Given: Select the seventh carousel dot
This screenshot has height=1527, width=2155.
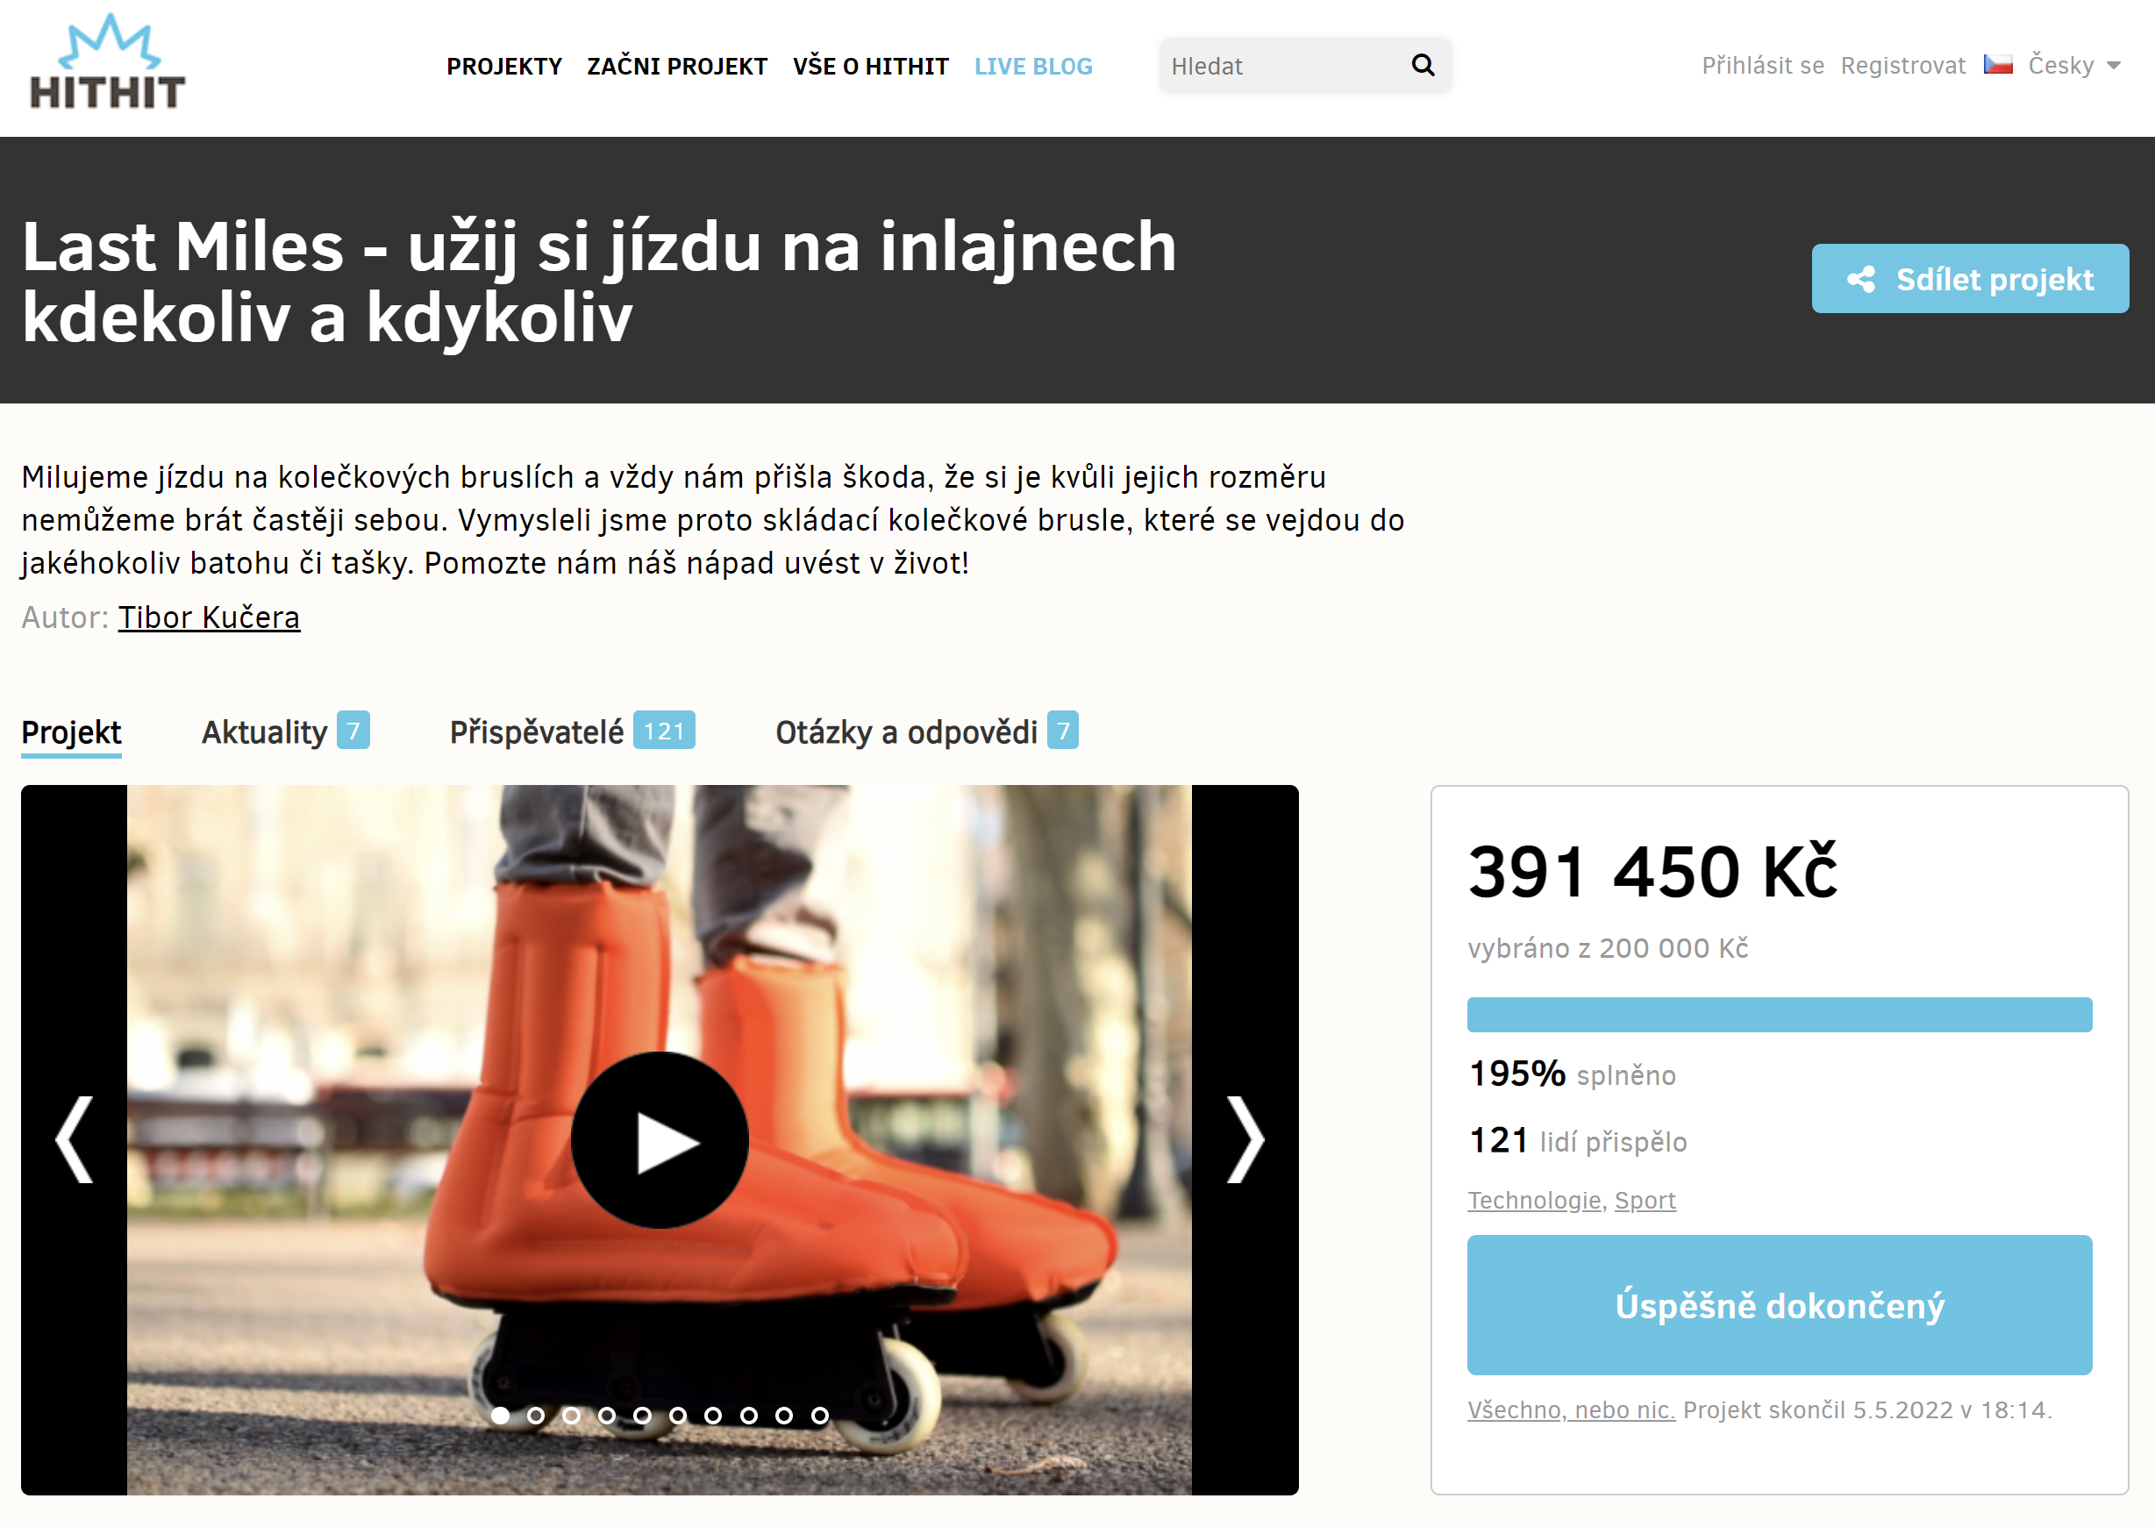Looking at the screenshot, I should pos(714,1415).
